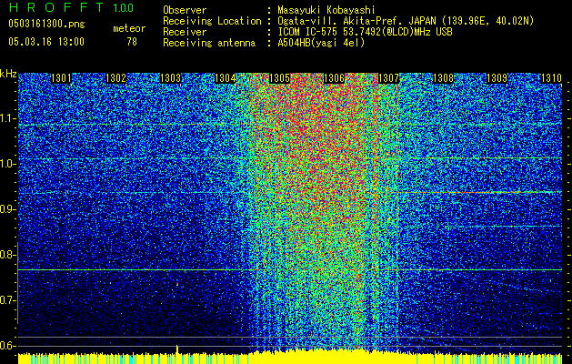Click the 1308 time marker
This screenshot has height=364, width=572.
[443, 78]
